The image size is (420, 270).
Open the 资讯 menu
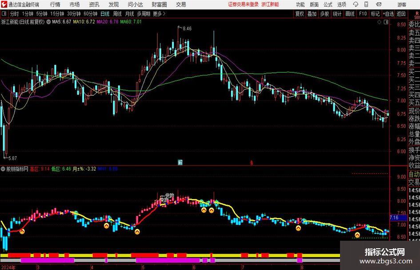[x=94, y=4]
